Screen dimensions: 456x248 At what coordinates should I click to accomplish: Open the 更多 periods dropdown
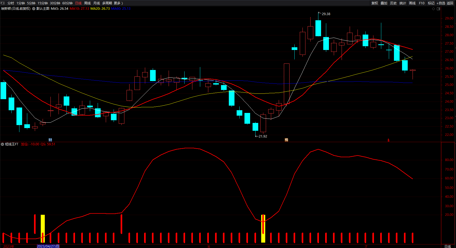pos(118,3)
